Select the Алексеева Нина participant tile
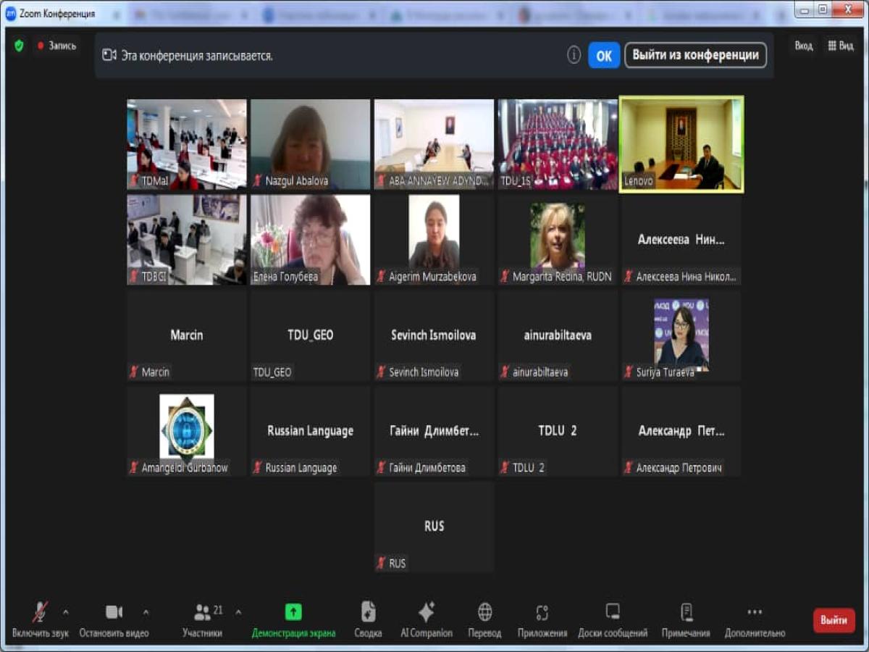Viewport: 869px width, 652px height. 681,240
